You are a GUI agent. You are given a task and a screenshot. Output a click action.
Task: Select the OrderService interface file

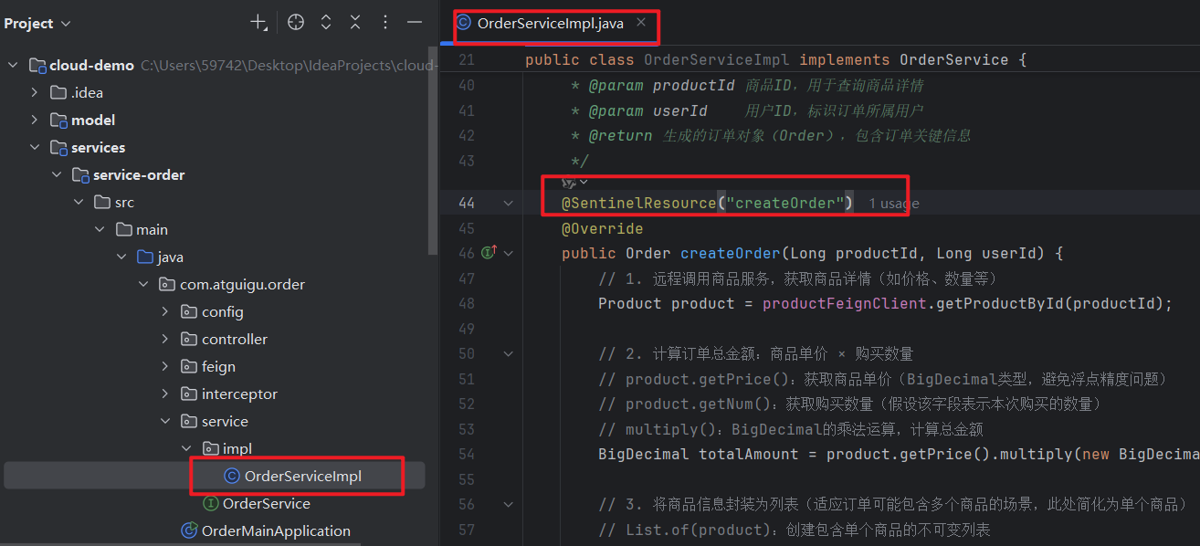(214, 503)
